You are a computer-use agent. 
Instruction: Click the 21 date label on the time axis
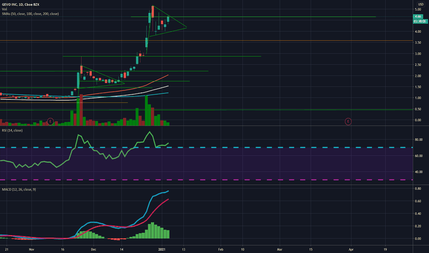6,249
